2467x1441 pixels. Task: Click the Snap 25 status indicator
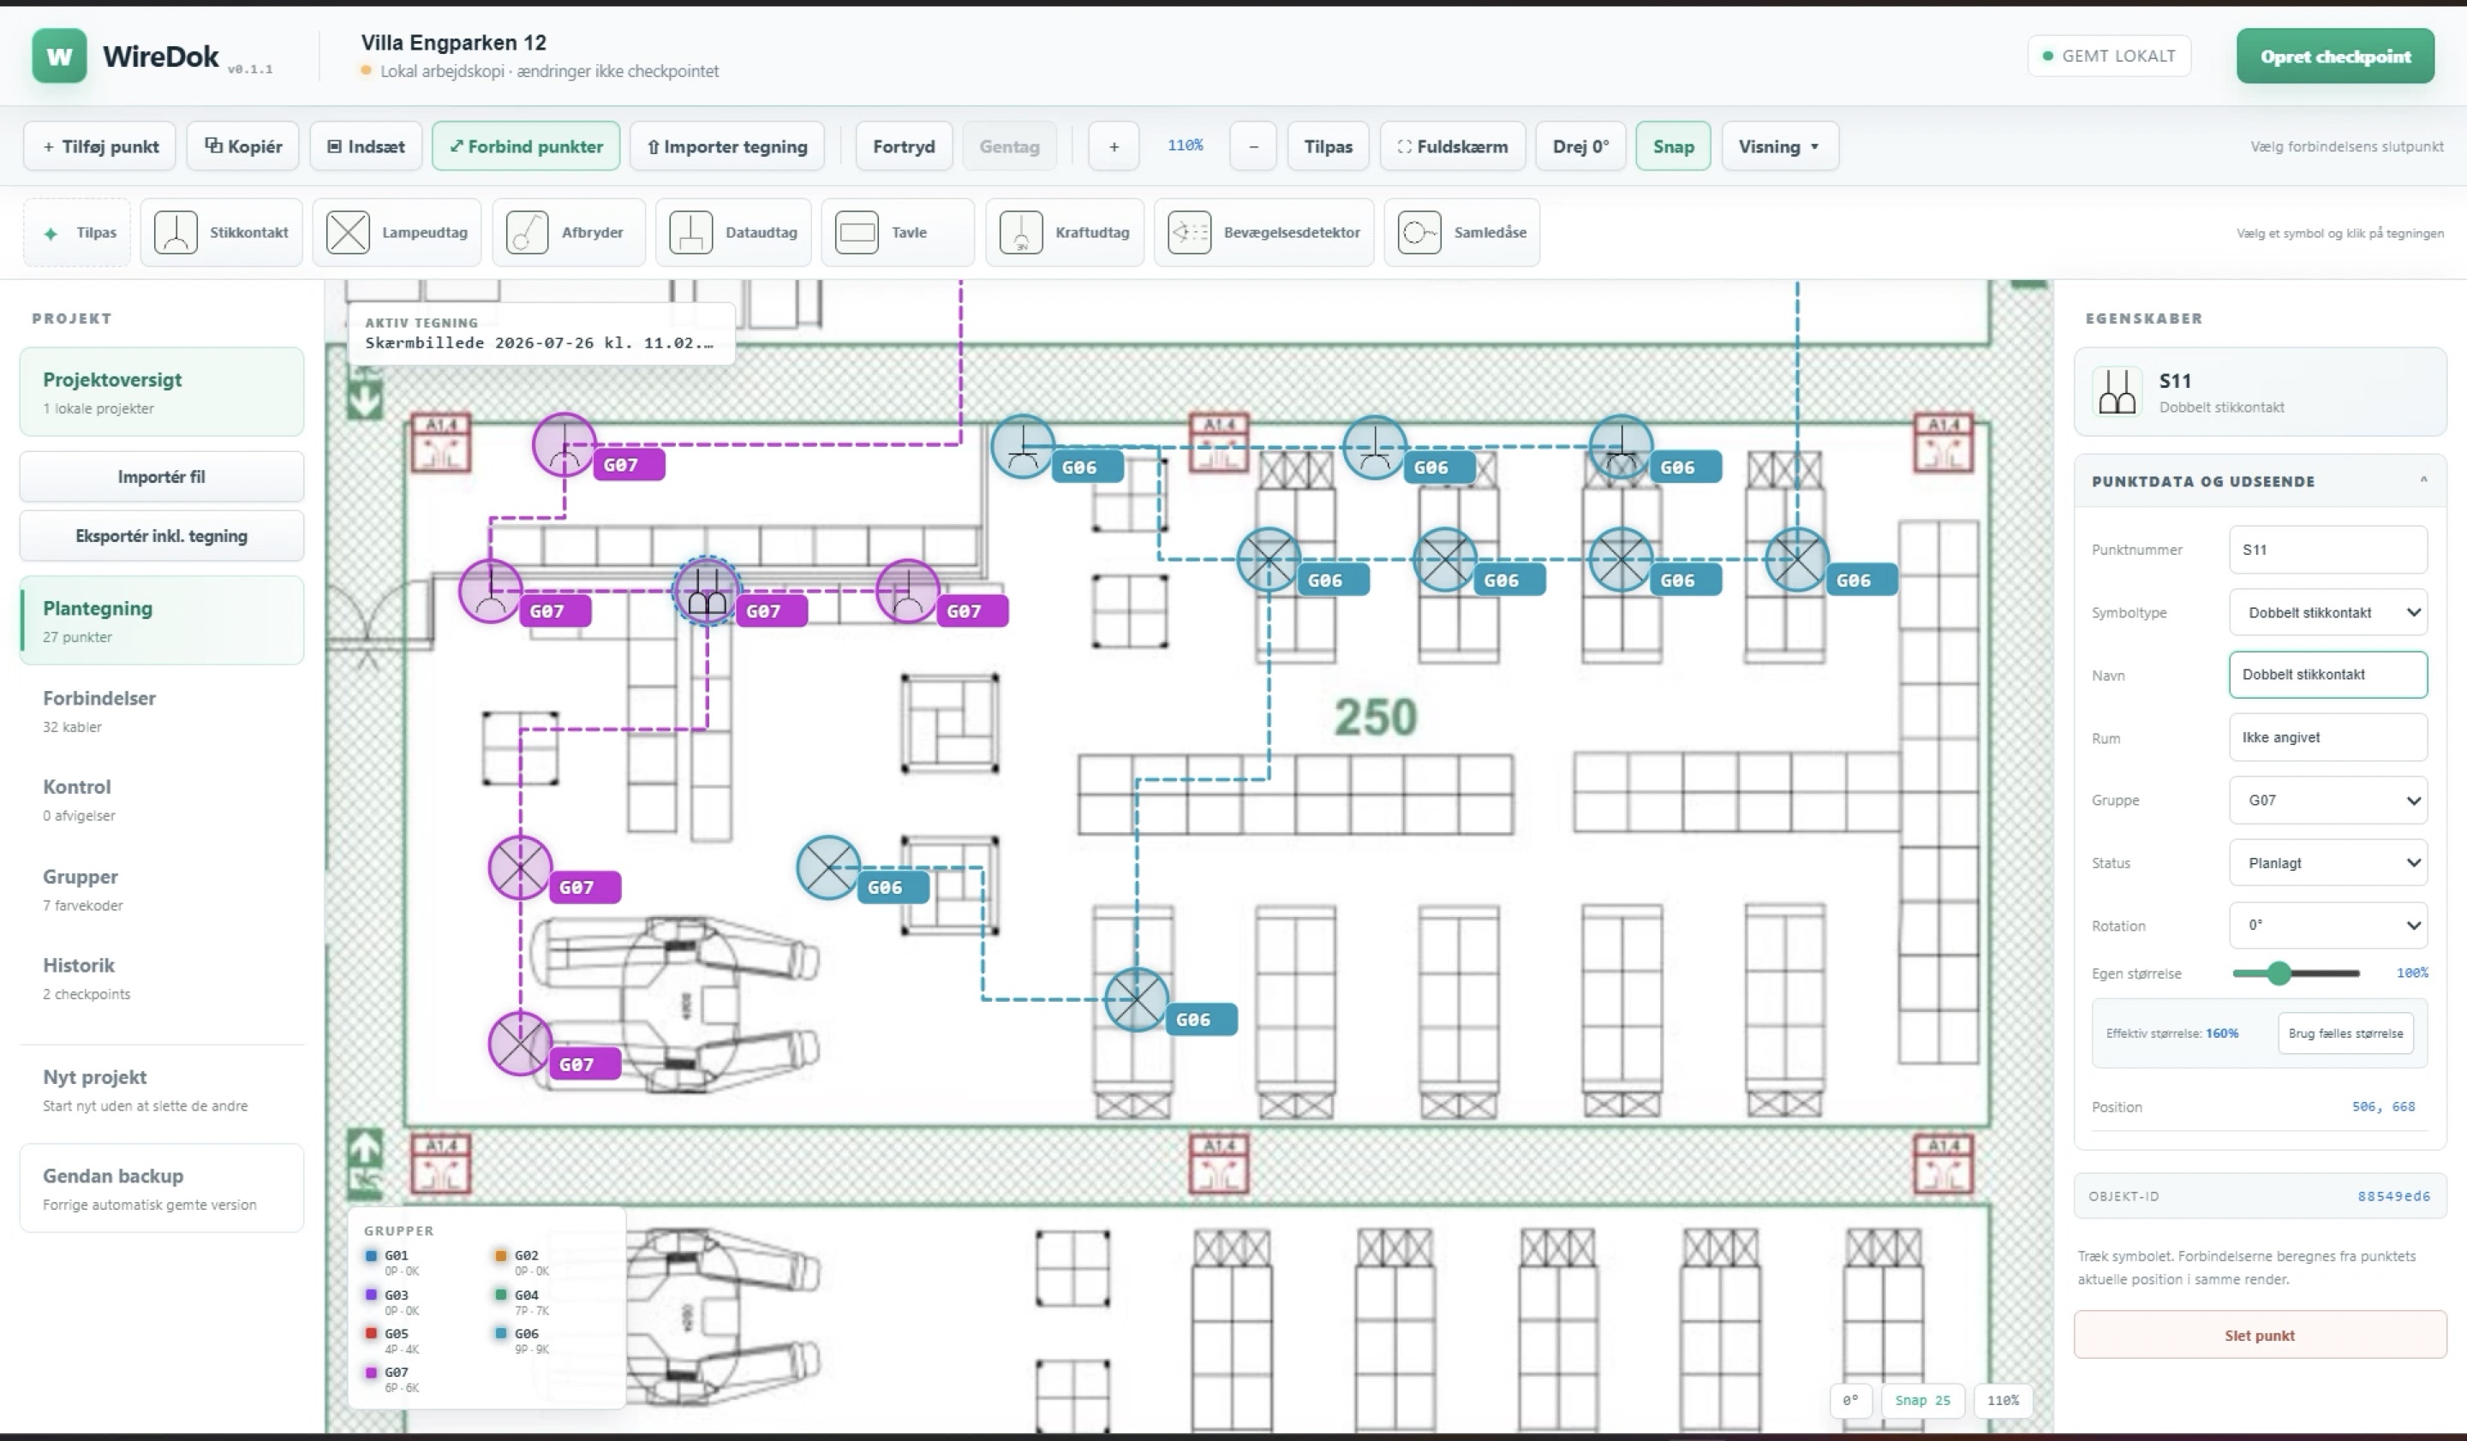pyautogui.click(x=1921, y=1400)
